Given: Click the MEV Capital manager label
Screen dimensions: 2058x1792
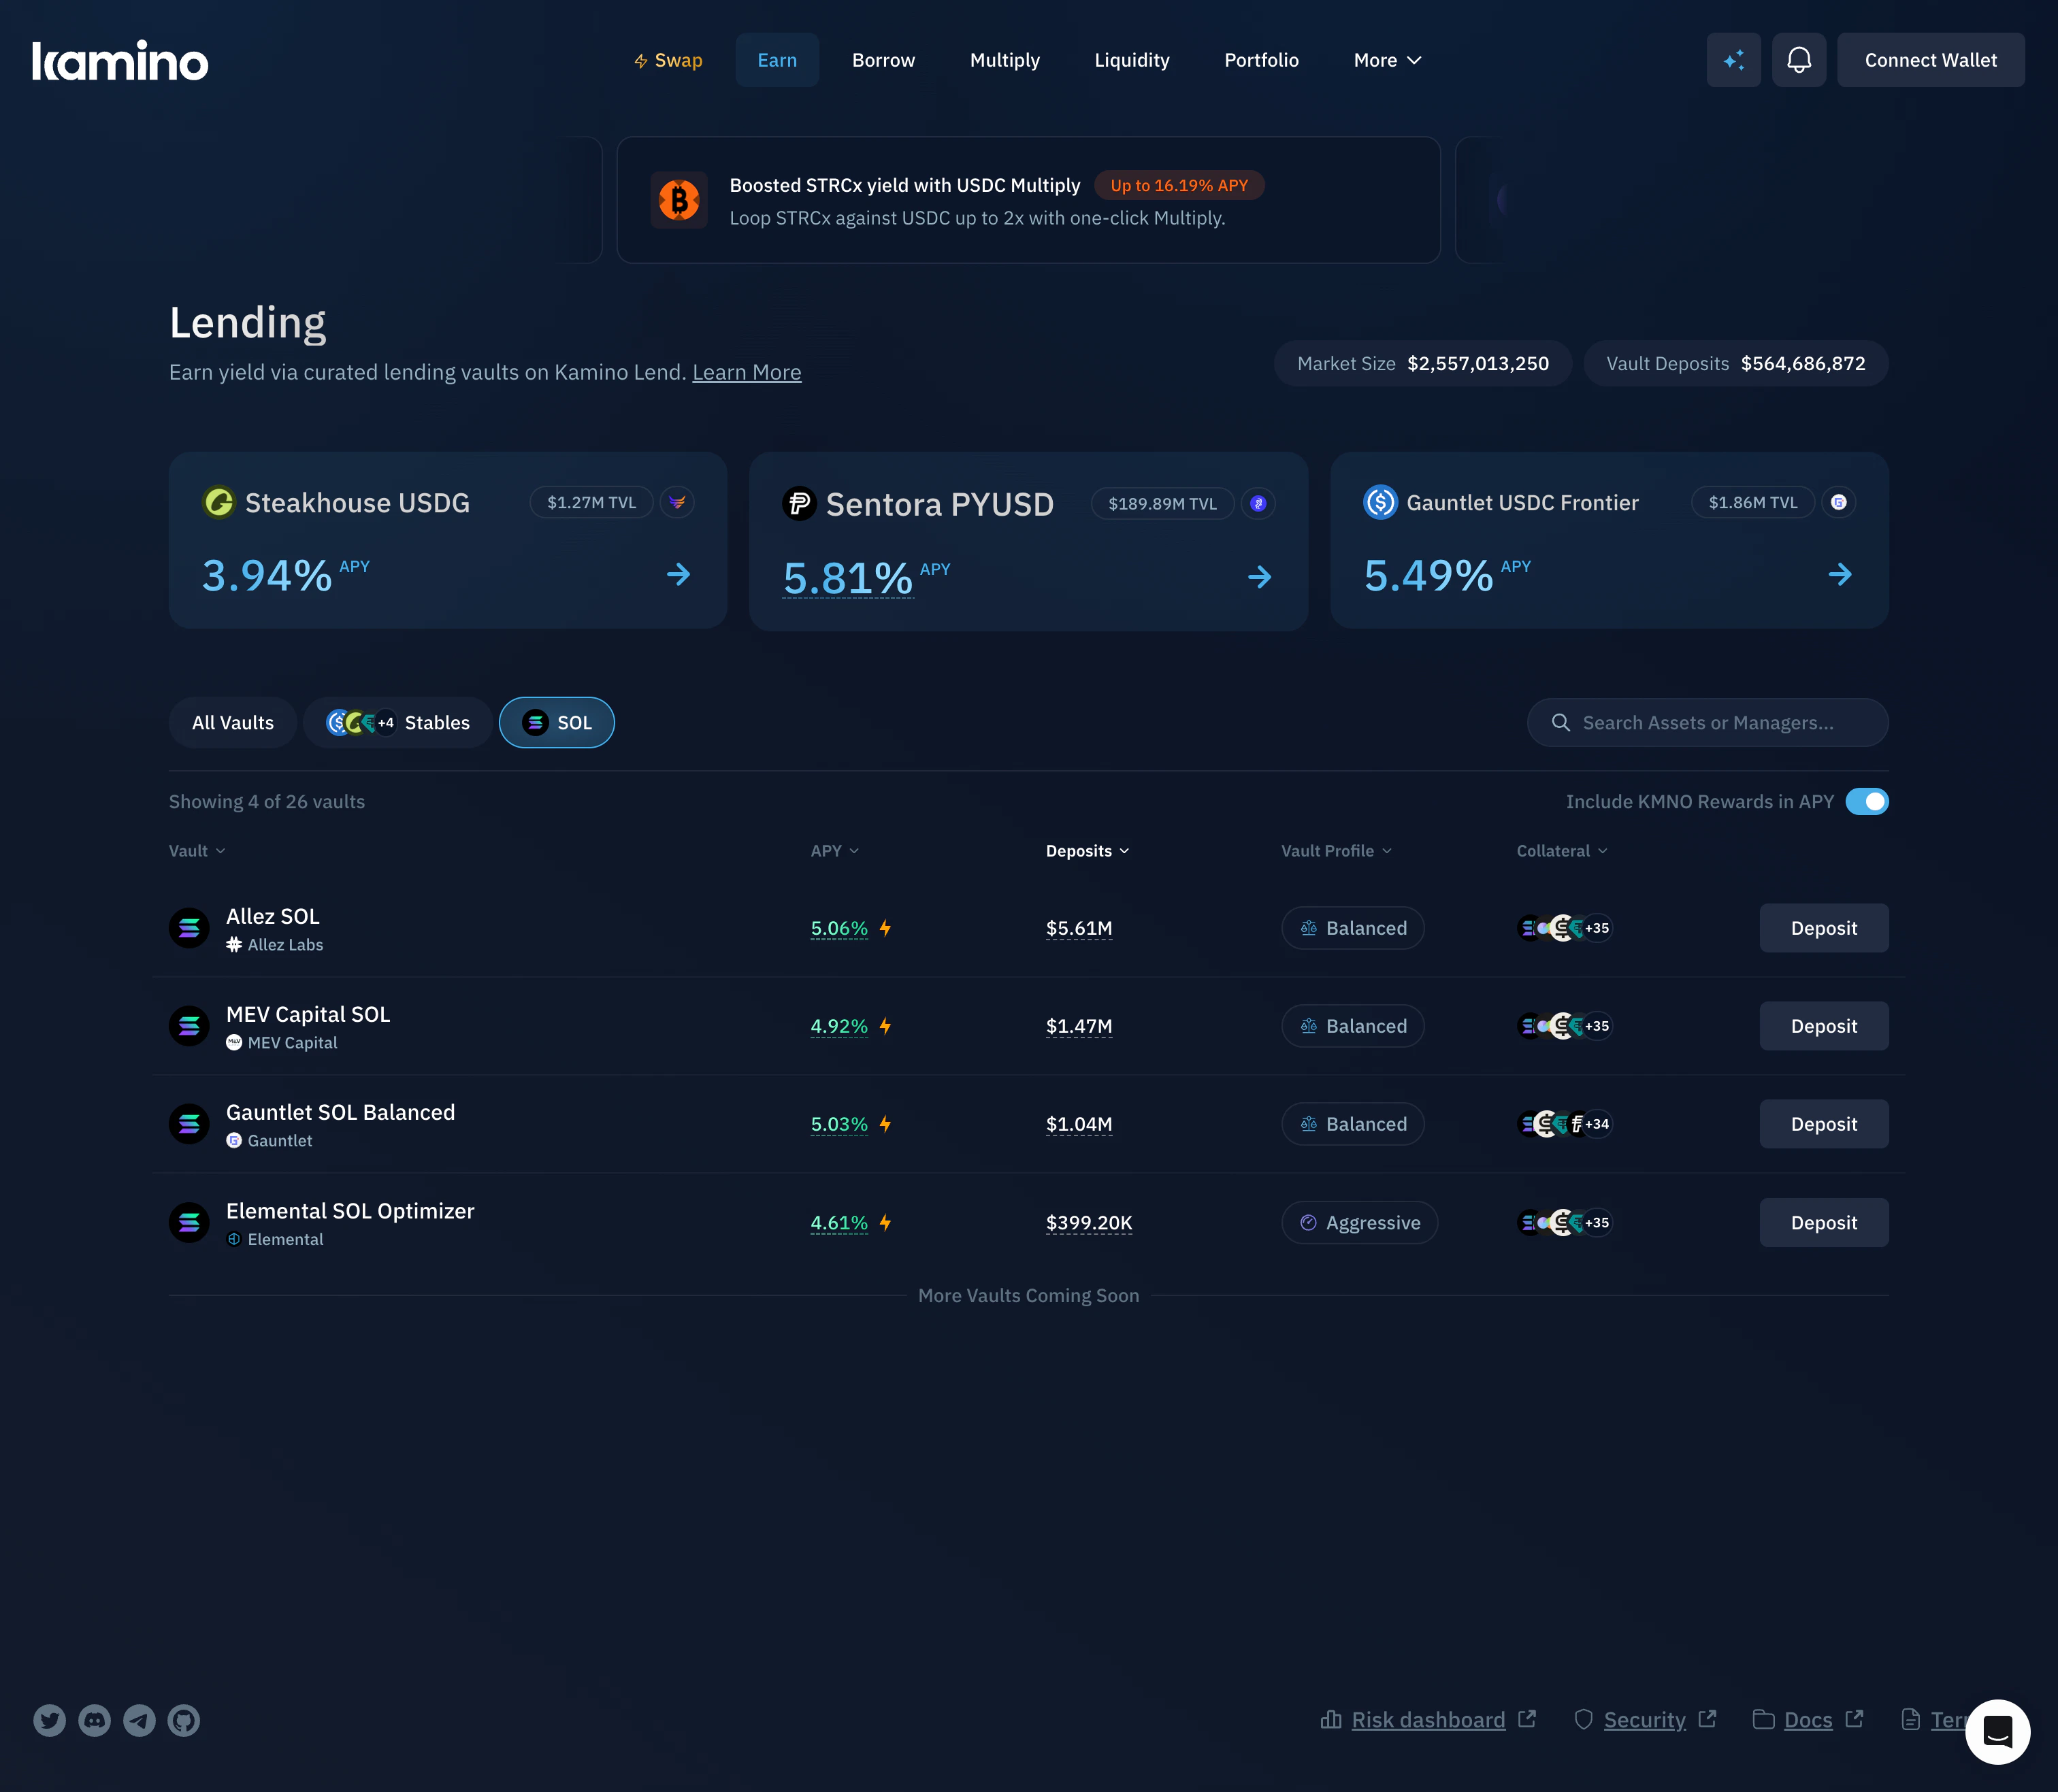Looking at the screenshot, I should coord(282,1043).
